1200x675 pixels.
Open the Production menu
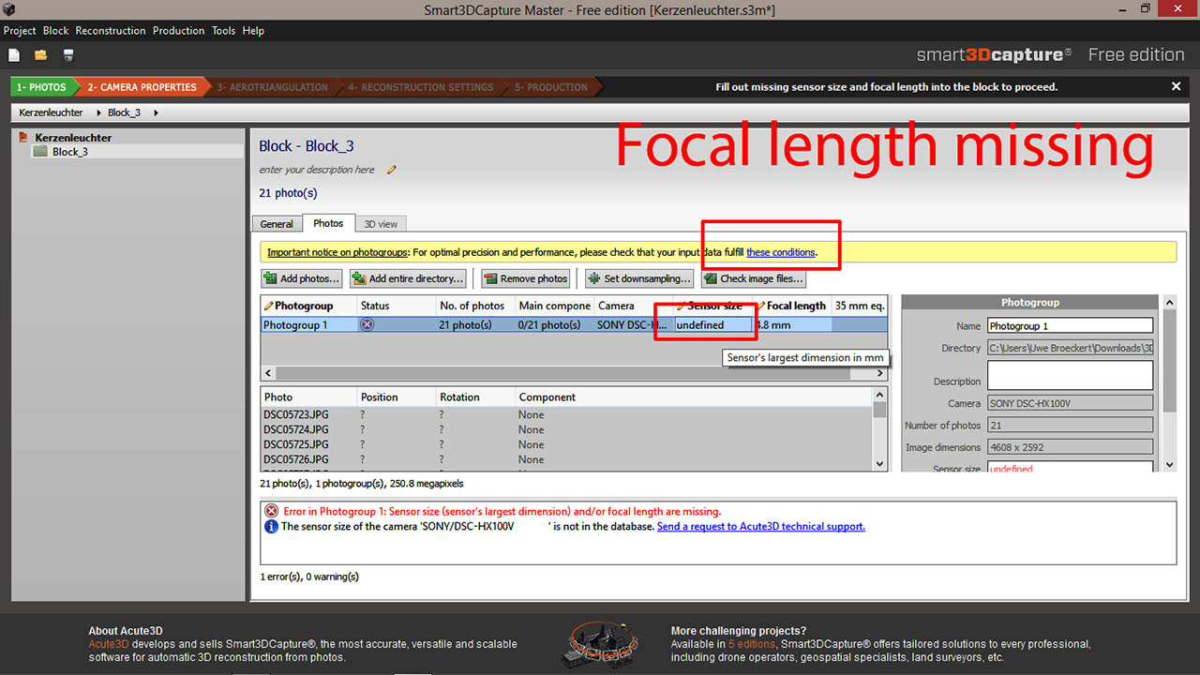178,31
